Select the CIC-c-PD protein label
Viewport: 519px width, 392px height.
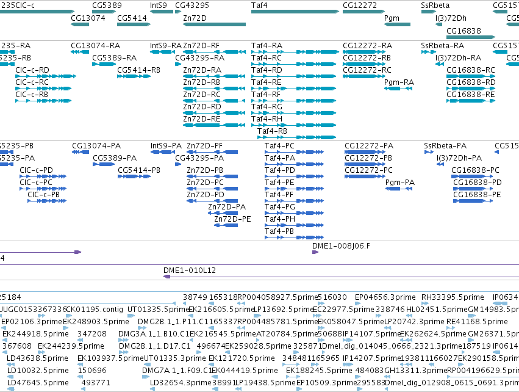[37, 170]
